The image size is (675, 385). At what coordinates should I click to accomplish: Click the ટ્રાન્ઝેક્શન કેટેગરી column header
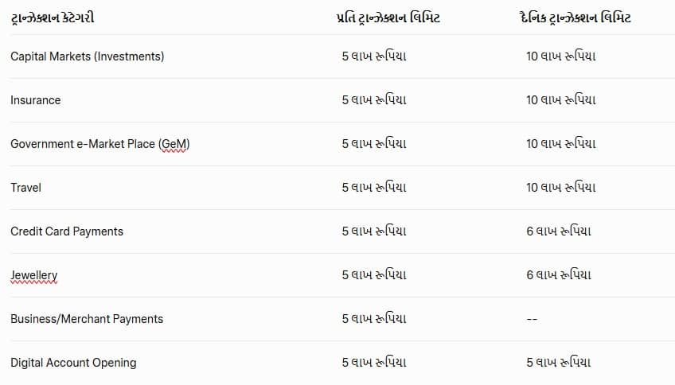pyautogui.click(x=53, y=18)
